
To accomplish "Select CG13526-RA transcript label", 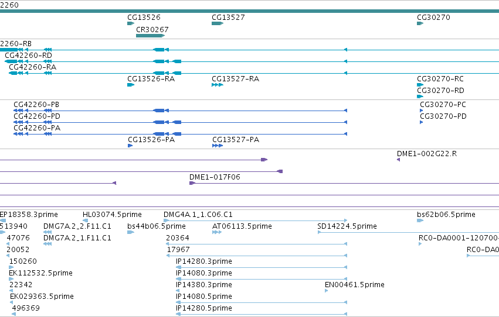I will pyautogui.click(x=151, y=79).
